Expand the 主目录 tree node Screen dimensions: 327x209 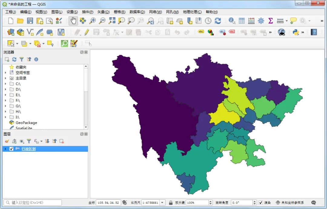pyautogui.click(x=6, y=78)
